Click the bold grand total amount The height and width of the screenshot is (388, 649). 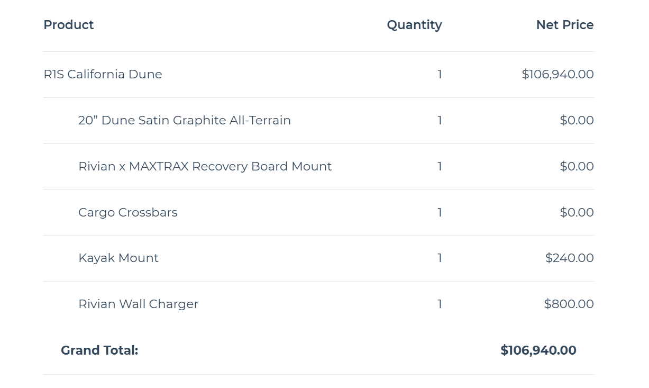pyautogui.click(x=538, y=350)
